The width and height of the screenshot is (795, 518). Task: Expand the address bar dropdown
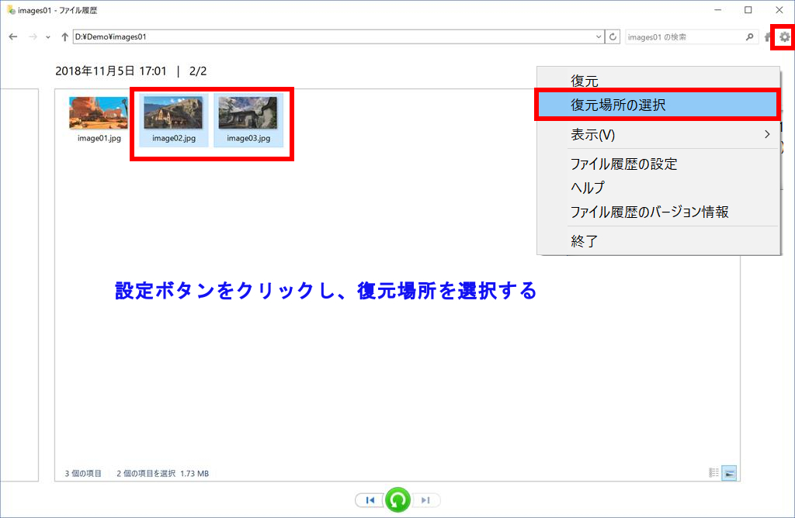[x=599, y=37]
